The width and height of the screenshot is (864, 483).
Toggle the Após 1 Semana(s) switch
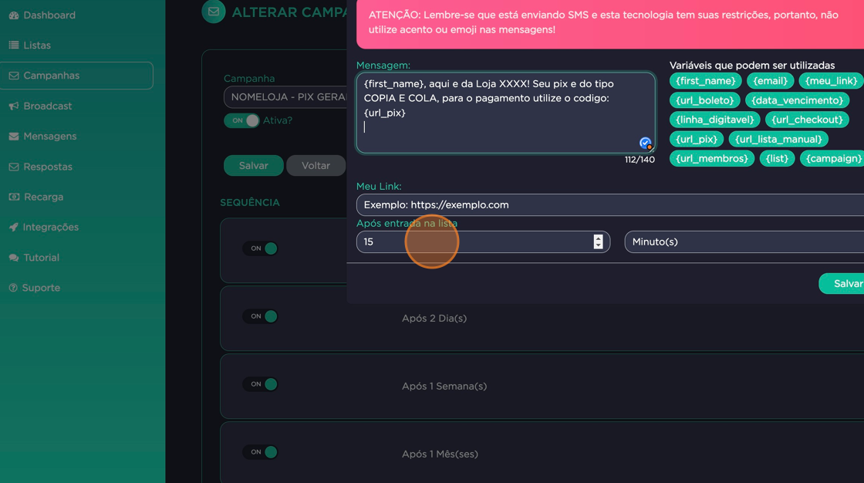tap(260, 384)
